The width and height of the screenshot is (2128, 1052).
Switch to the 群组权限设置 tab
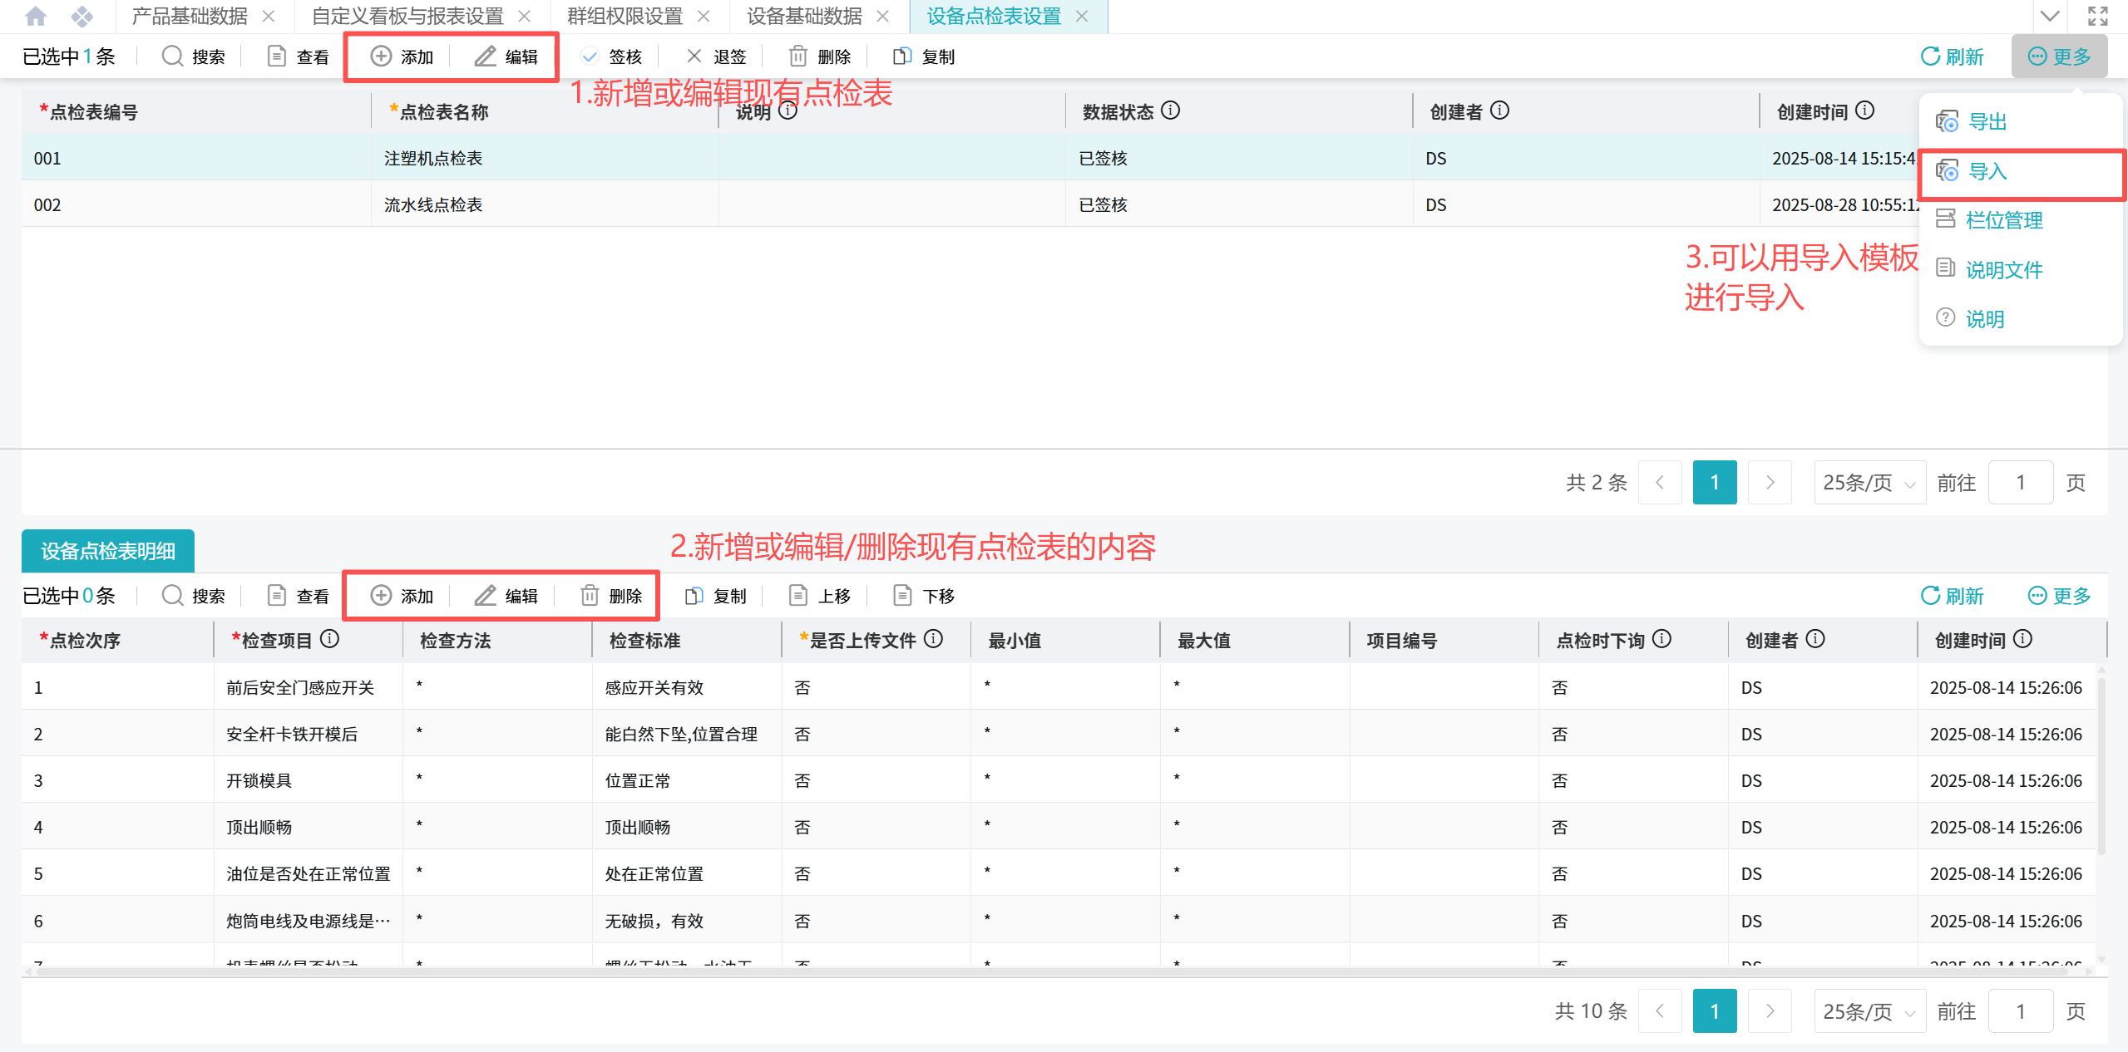coord(625,17)
